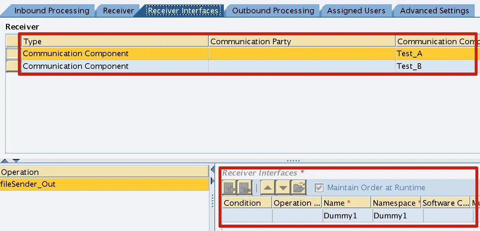Move the Dummy1 interface down
The image size is (480, 231).
tap(283, 187)
